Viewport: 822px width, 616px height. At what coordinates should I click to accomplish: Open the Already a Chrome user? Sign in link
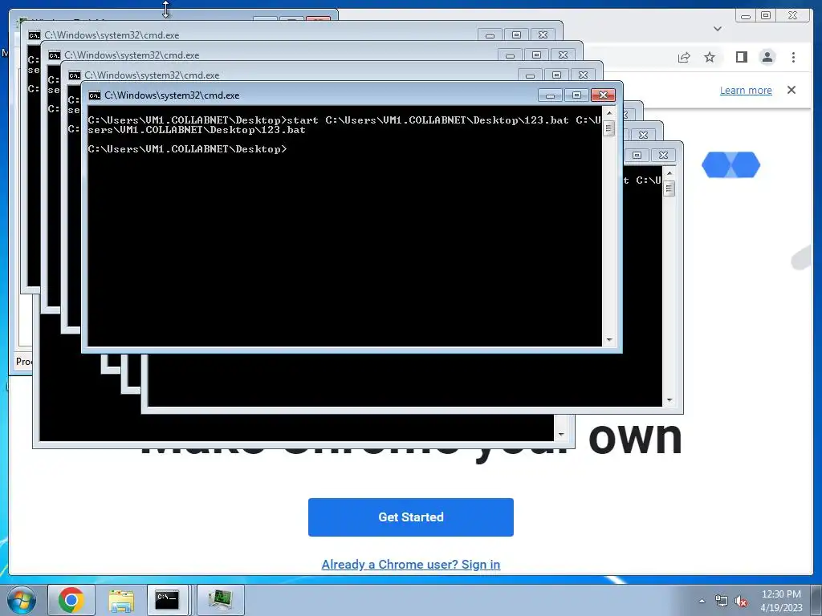(x=410, y=564)
